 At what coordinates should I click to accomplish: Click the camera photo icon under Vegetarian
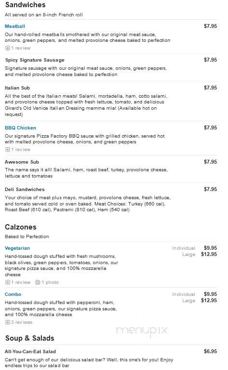[x=38, y=282]
